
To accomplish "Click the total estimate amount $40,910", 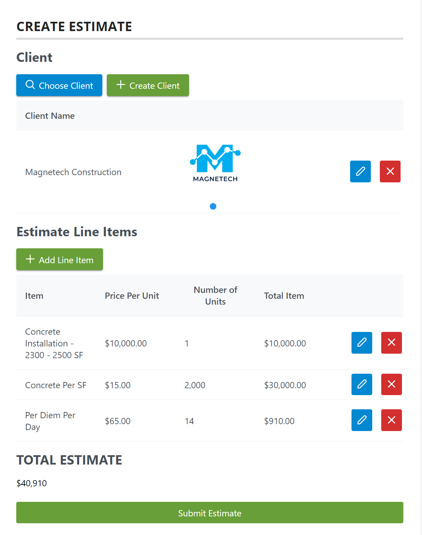I will click(31, 483).
